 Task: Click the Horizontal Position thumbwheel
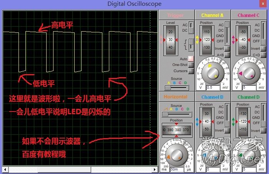tap(177, 130)
